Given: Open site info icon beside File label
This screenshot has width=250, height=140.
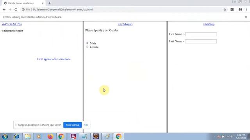Looking at the screenshot, I should (23, 9).
